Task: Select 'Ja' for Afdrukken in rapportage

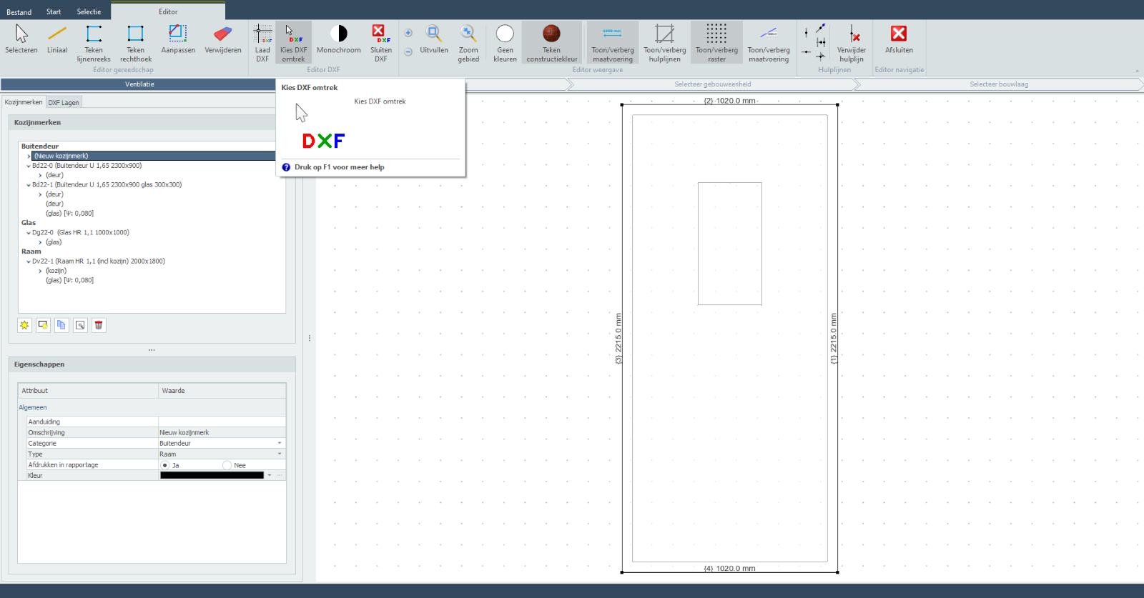Action: pyautogui.click(x=165, y=465)
